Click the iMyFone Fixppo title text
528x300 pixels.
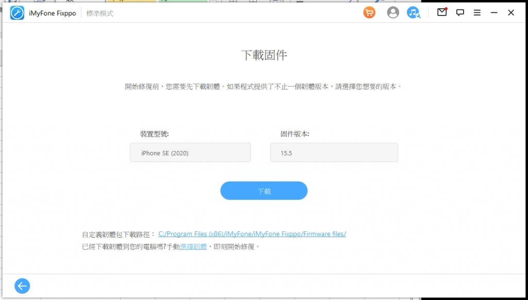[x=52, y=13]
